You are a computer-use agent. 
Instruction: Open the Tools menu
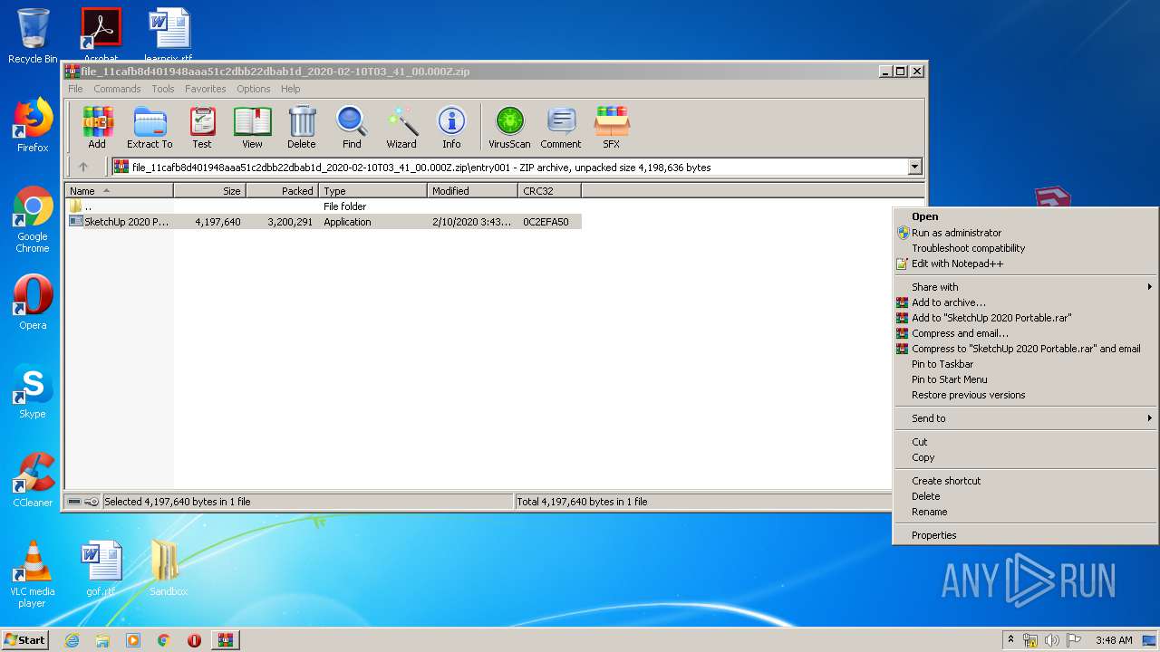[163, 89]
